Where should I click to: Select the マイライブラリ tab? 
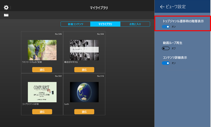coord(105,24)
